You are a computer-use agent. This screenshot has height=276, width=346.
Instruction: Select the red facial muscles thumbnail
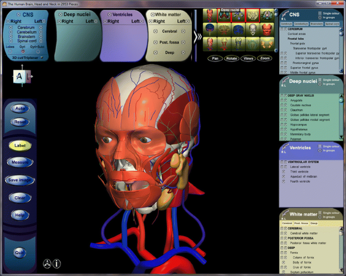(267, 30)
